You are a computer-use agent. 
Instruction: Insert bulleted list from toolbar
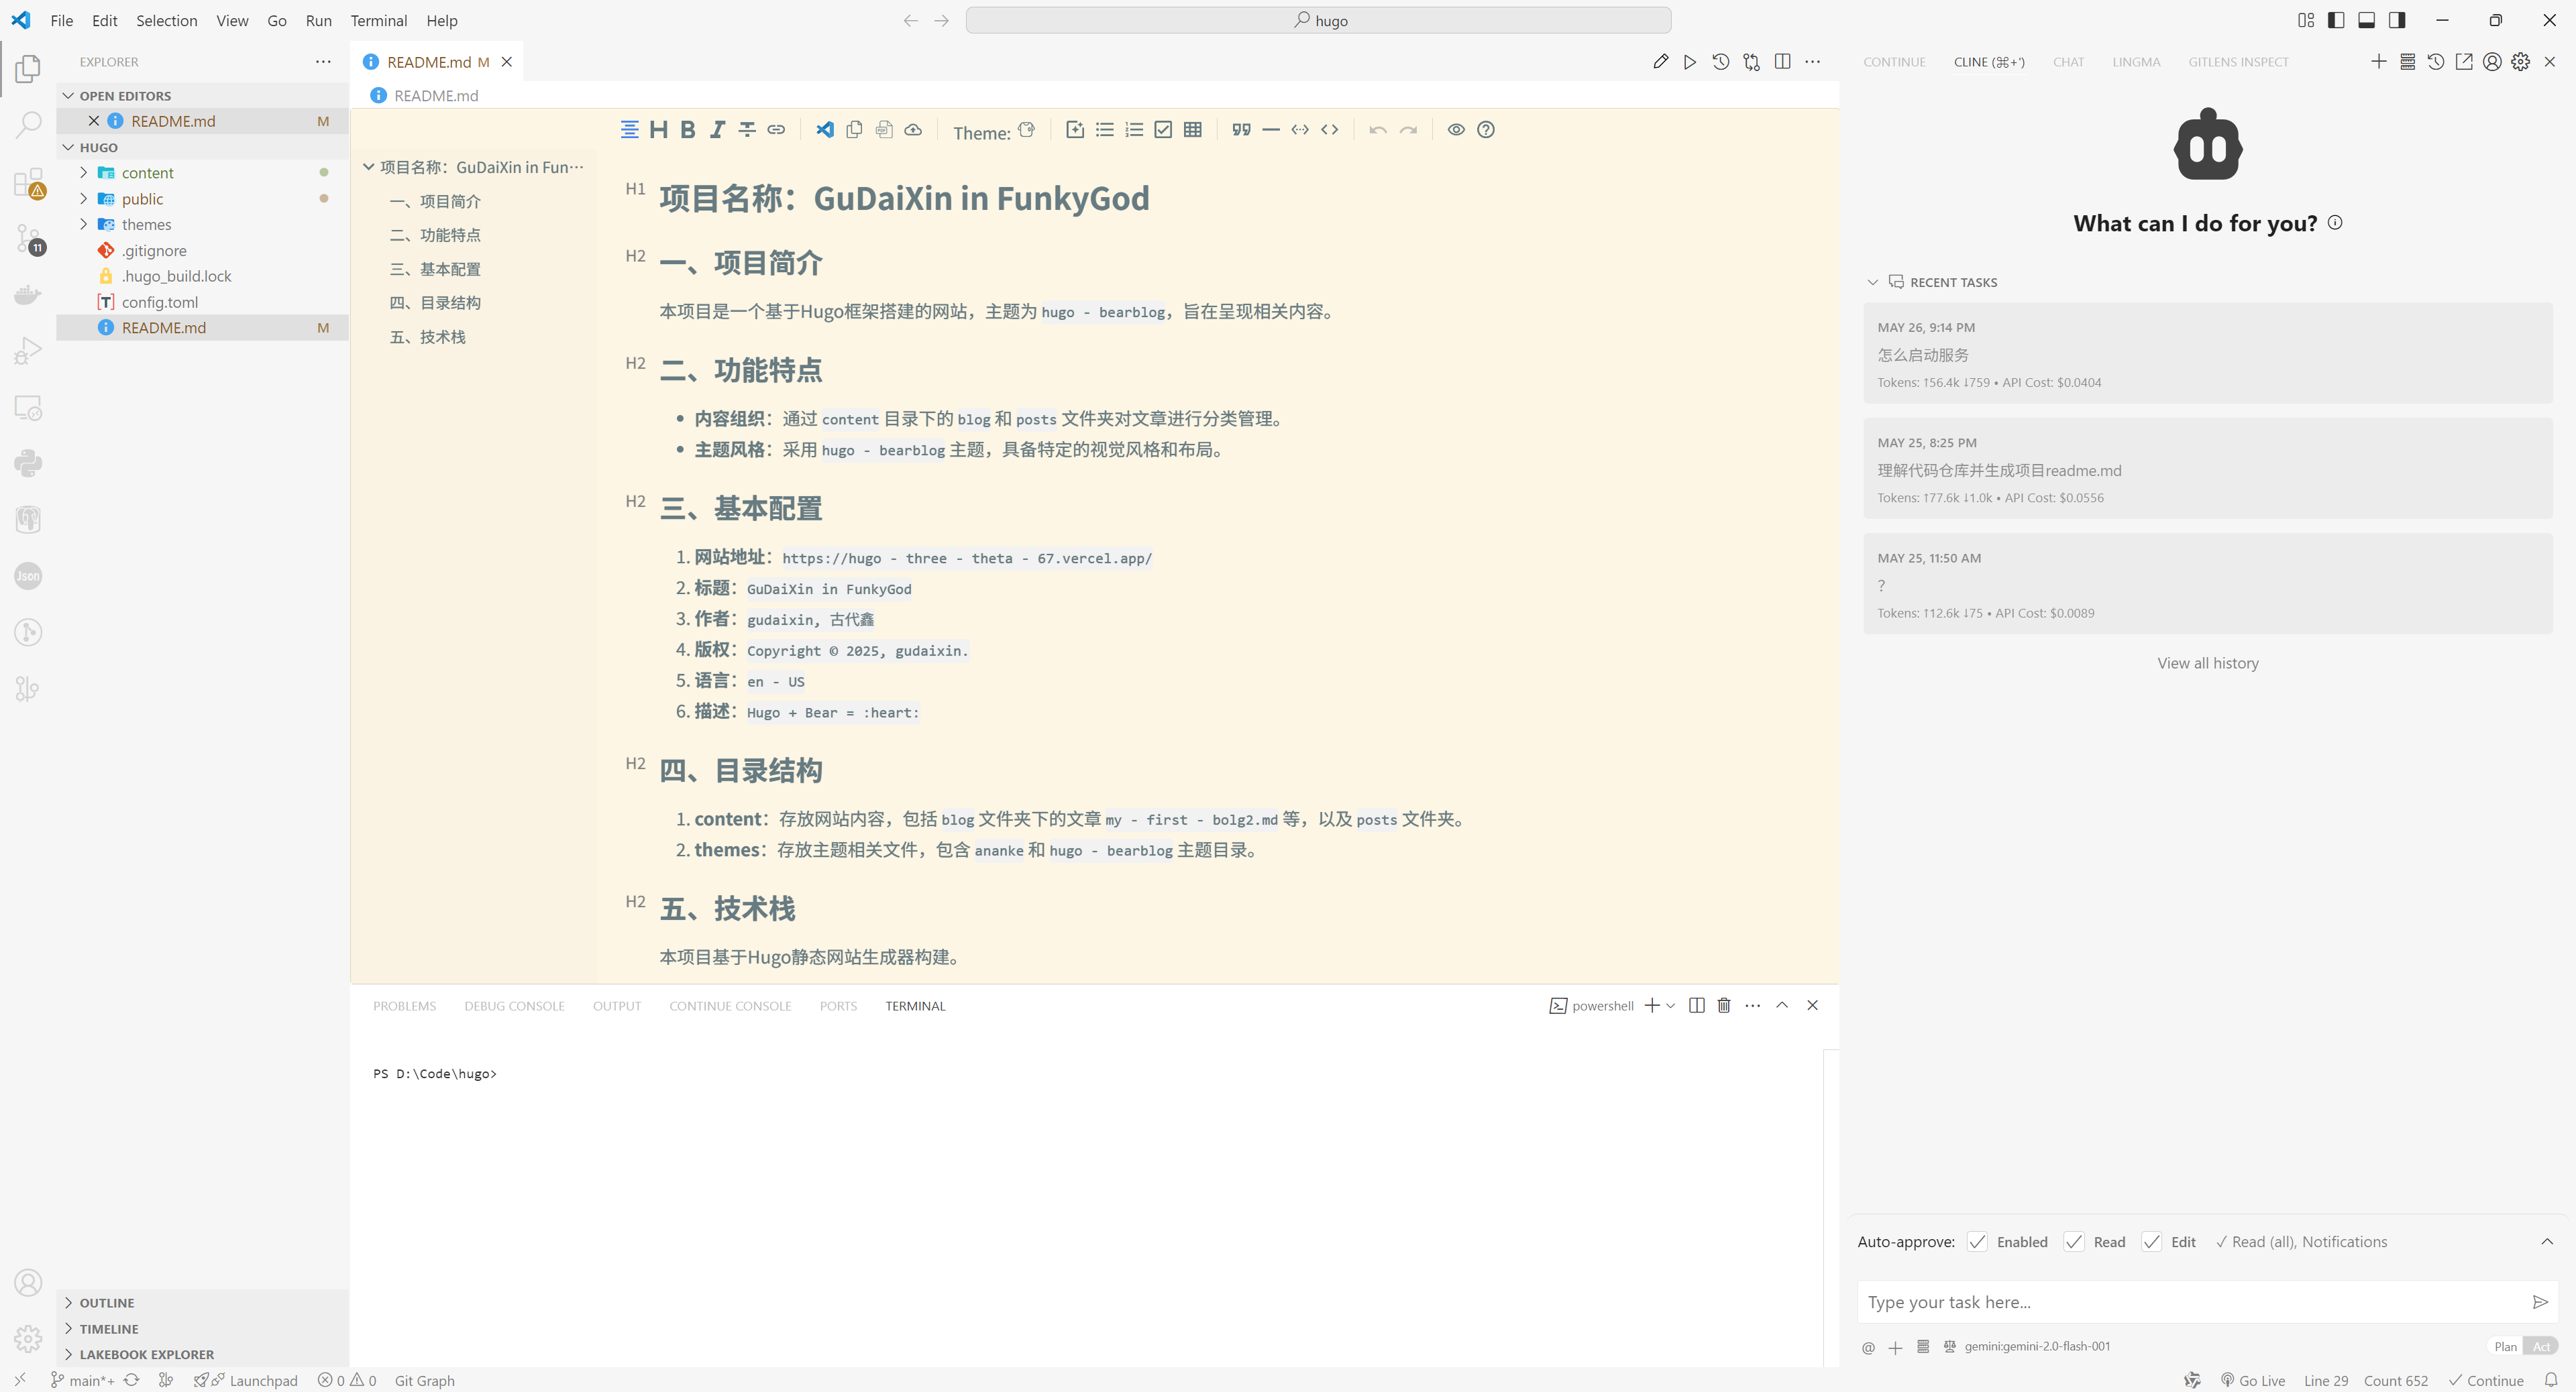pyautogui.click(x=1105, y=130)
